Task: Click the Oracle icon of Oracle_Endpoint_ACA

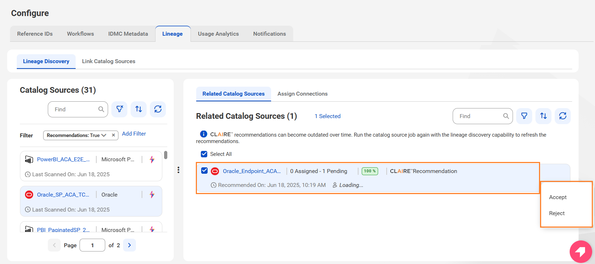Action: pyautogui.click(x=215, y=171)
